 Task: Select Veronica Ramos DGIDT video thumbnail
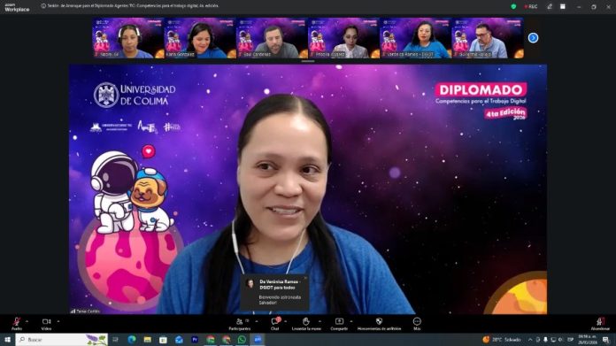point(416,38)
